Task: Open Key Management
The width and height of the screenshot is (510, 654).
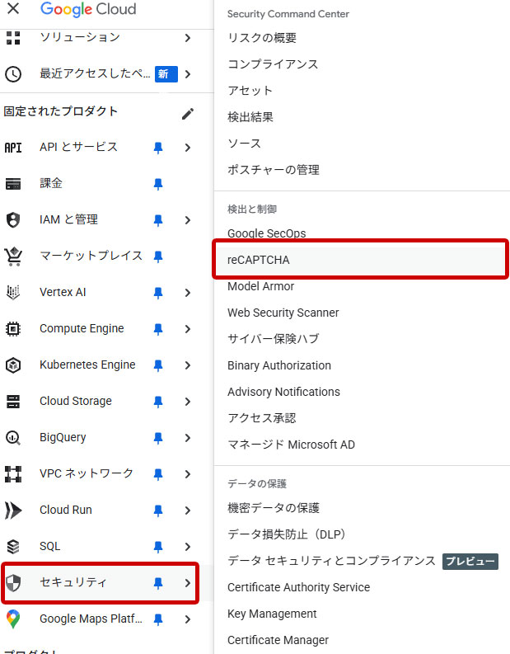Action: [272, 614]
